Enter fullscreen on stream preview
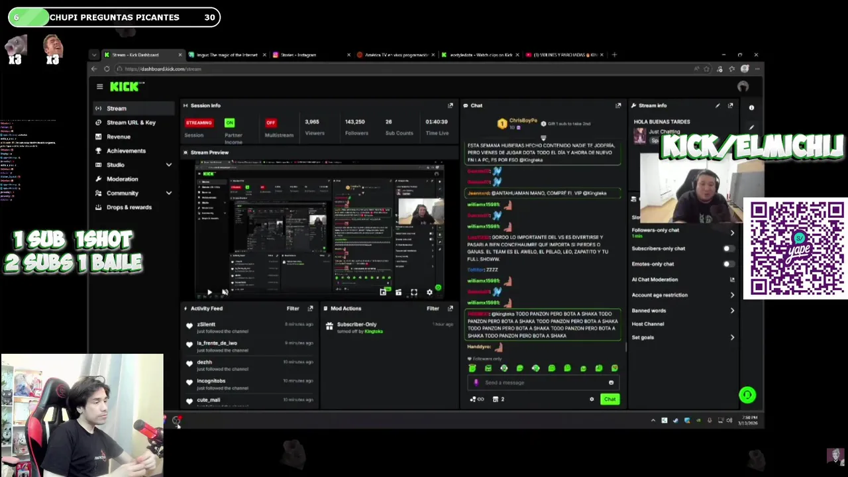848x477 pixels. pos(414,292)
